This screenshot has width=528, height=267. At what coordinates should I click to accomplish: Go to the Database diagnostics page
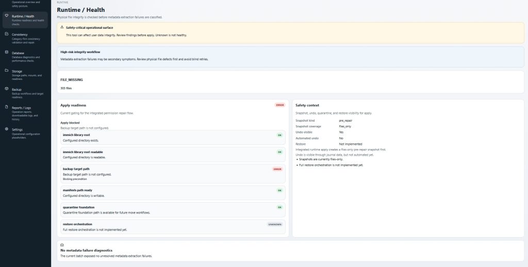(x=25, y=56)
